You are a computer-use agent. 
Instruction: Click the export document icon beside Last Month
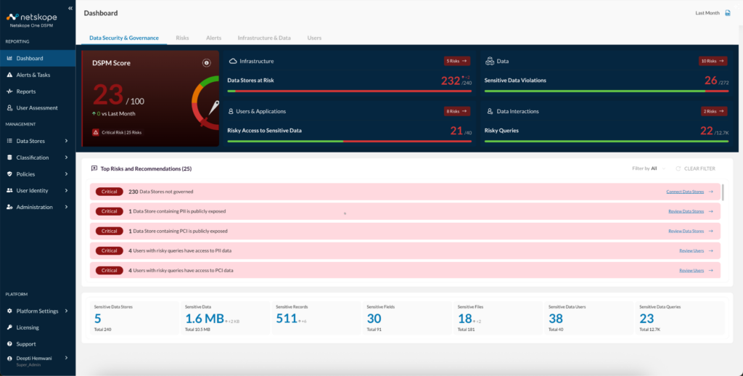(x=728, y=13)
